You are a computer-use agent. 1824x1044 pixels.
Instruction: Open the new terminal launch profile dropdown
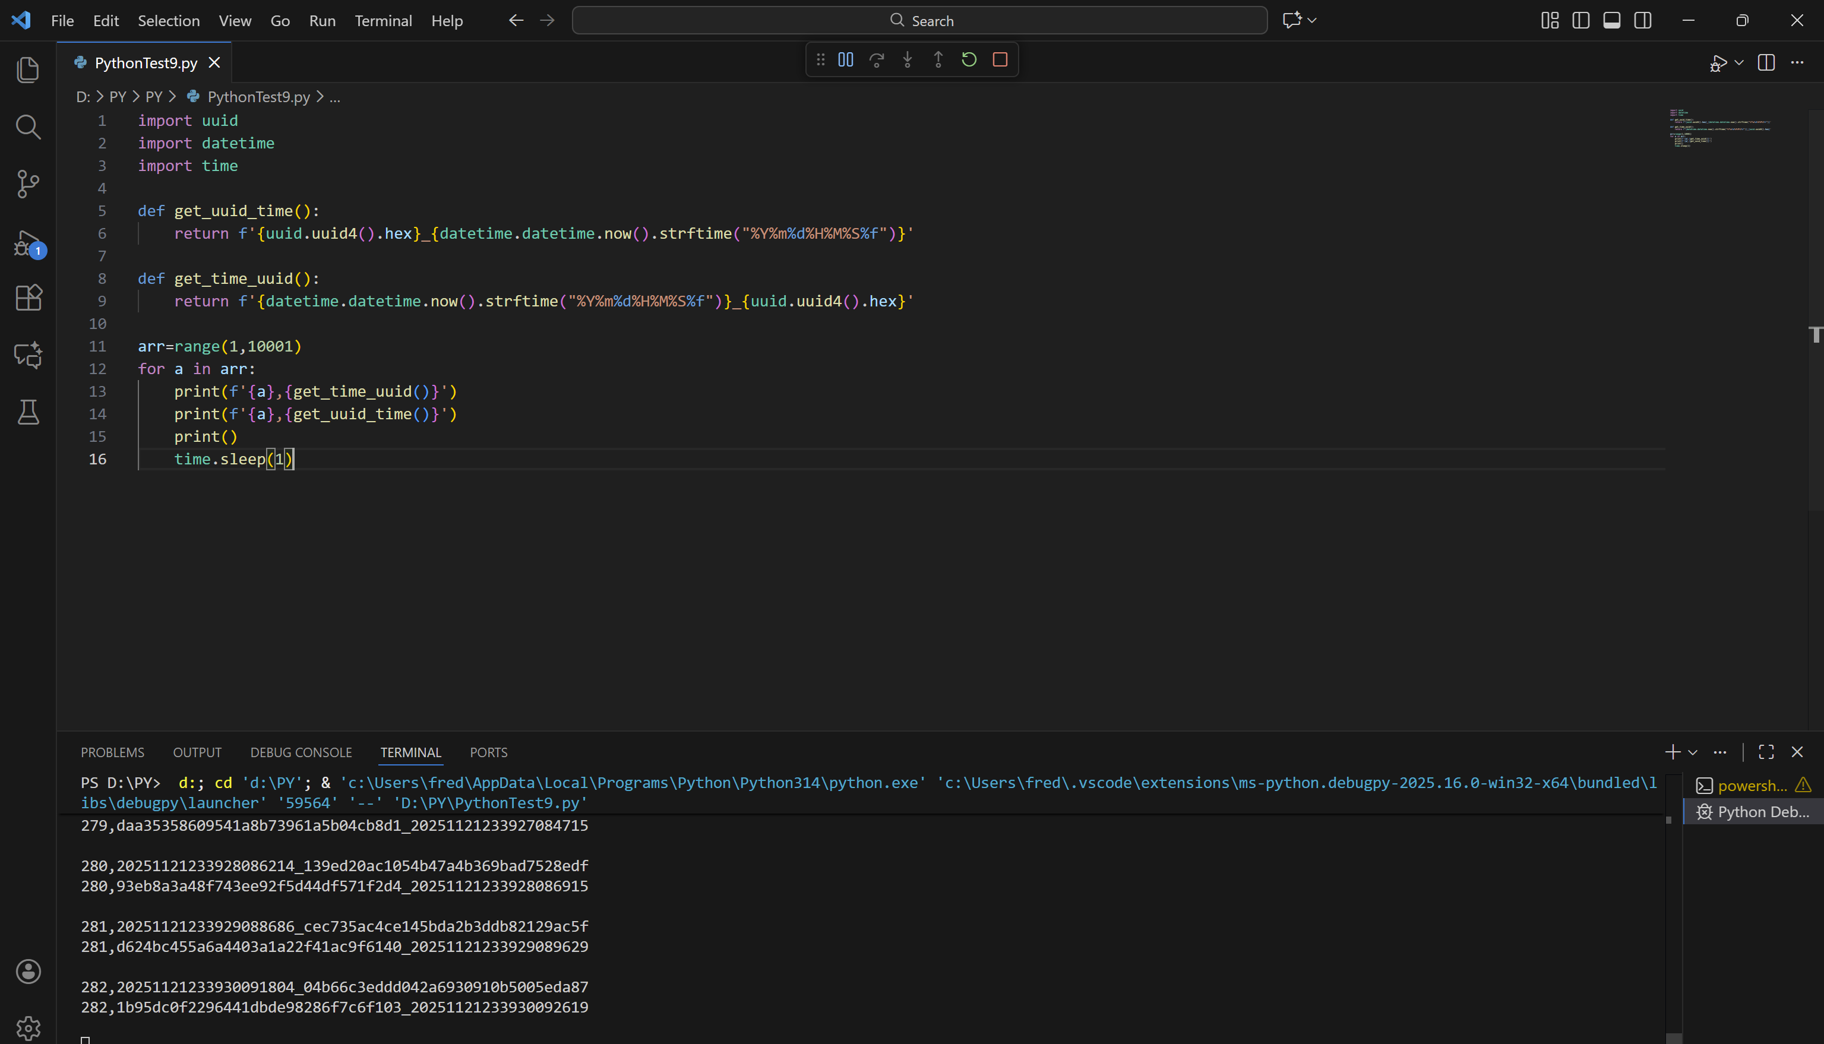(x=1693, y=752)
